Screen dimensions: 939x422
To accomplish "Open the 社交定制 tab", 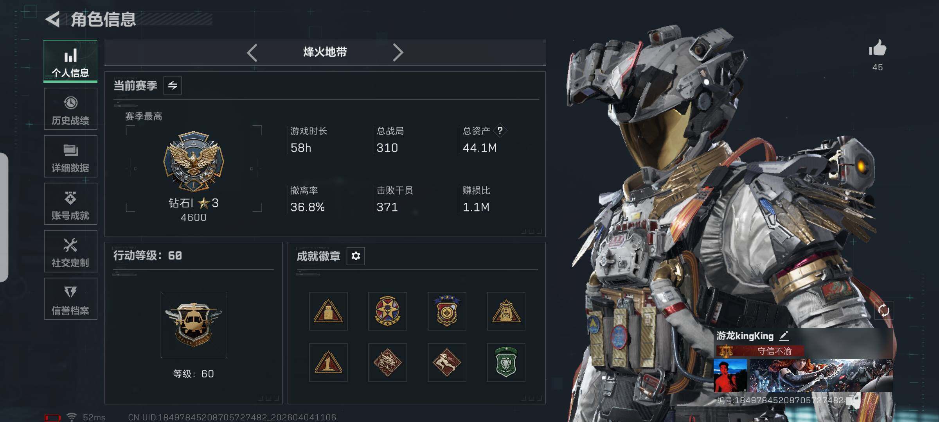I will (70, 251).
